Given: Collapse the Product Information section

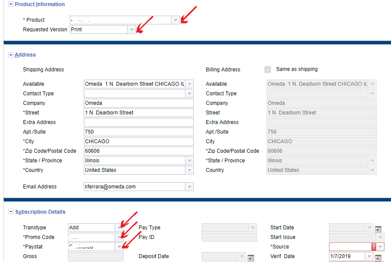Looking at the screenshot, I should (x=11, y=4).
